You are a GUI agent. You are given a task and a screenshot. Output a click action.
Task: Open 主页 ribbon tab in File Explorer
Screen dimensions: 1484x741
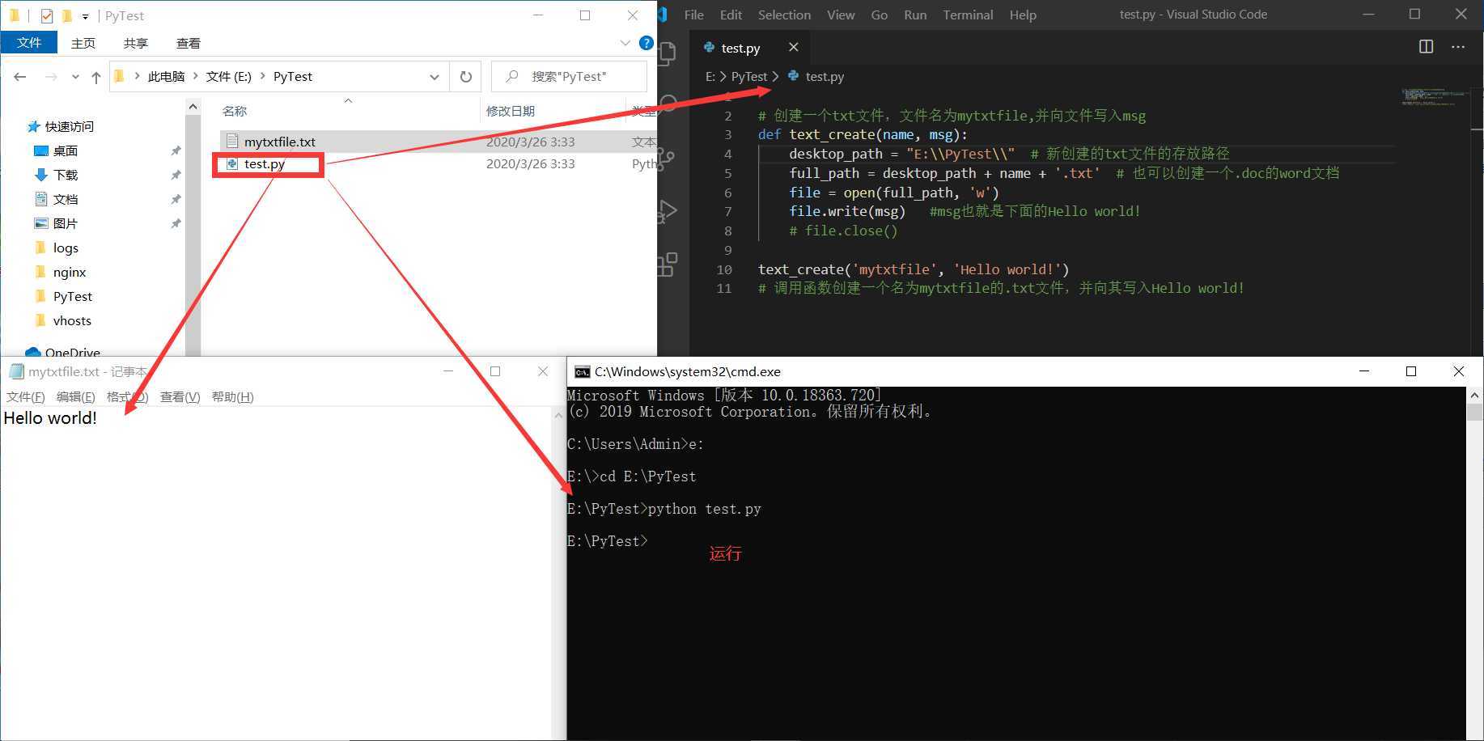click(x=83, y=43)
